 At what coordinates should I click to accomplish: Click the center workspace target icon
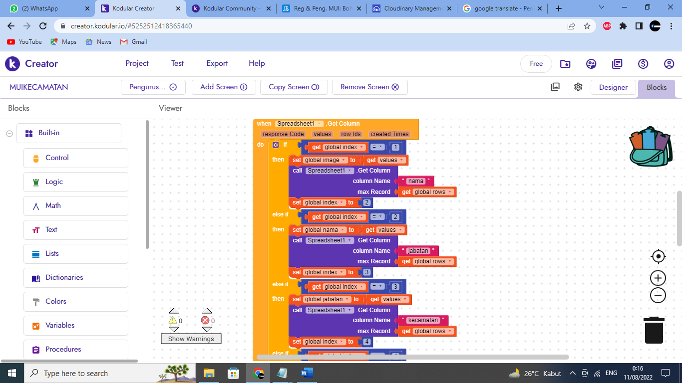point(658,256)
